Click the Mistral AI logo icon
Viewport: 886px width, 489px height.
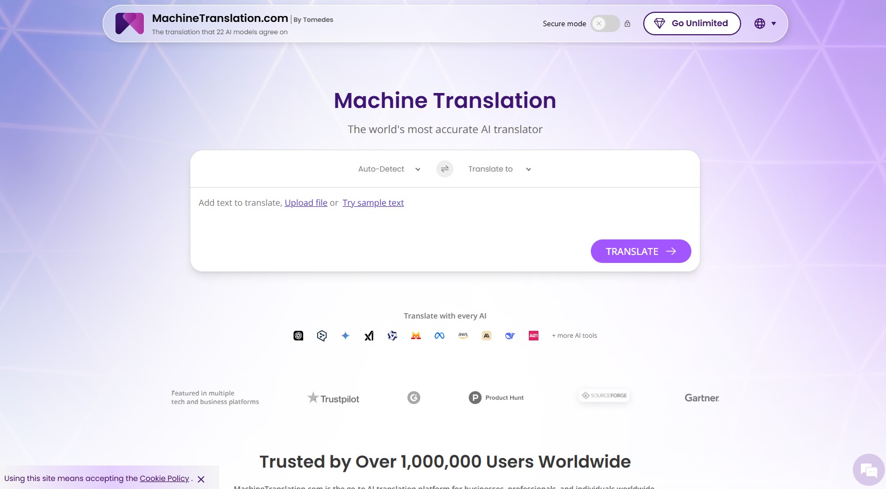416,336
